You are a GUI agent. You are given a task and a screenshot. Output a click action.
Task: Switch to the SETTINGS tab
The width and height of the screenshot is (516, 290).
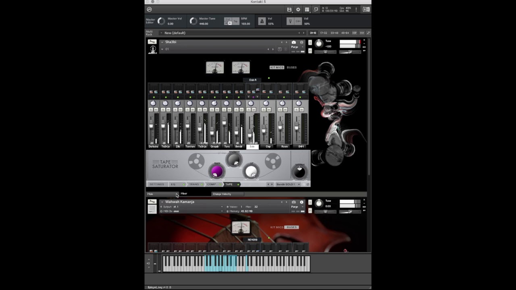pyautogui.click(x=156, y=184)
